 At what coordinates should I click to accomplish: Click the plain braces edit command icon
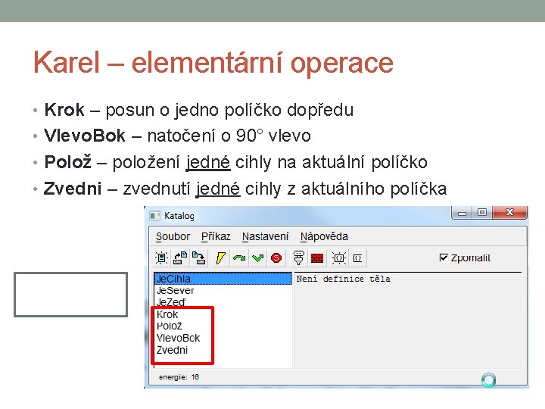(357, 258)
